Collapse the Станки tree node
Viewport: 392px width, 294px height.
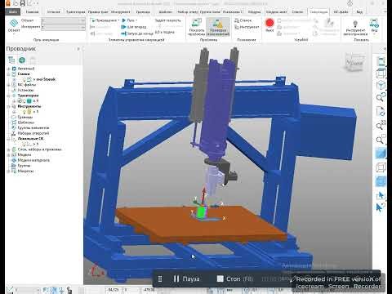(8, 74)
